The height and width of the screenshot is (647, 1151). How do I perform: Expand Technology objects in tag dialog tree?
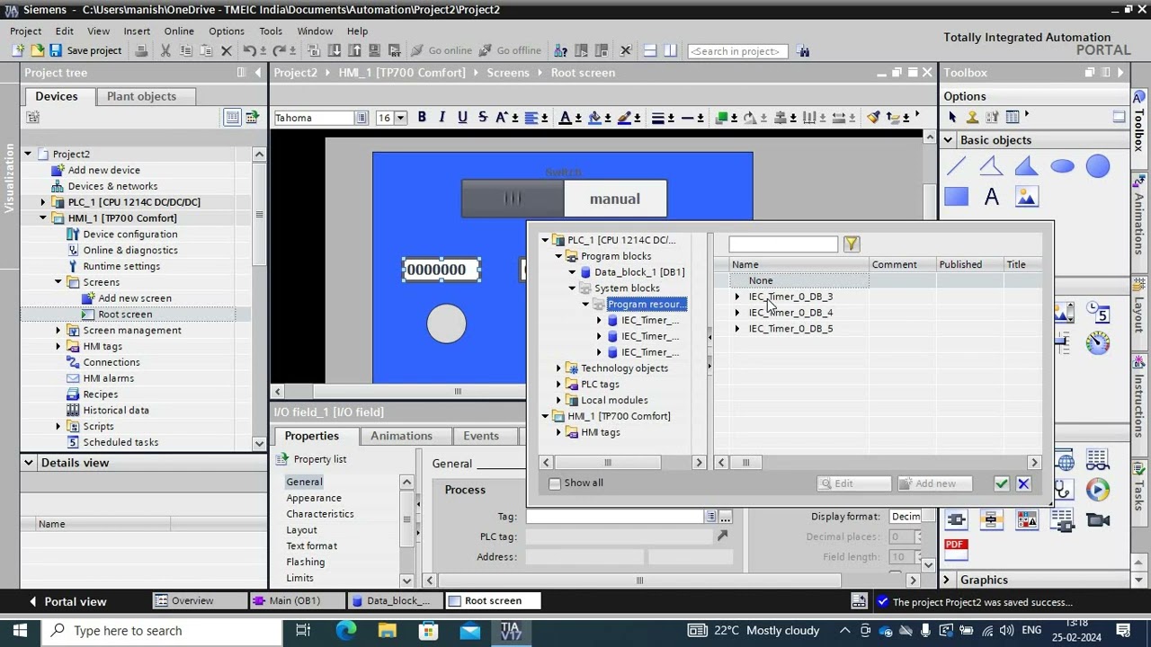(558, 368)
